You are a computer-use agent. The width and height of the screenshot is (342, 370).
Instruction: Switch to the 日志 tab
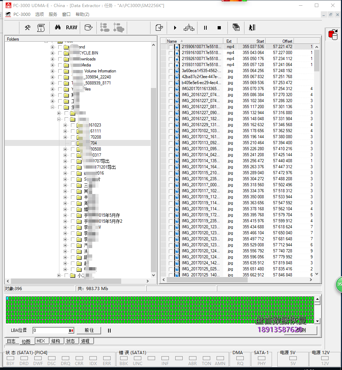click(11, 341)
